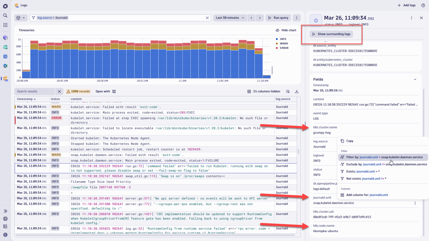Download the search results
This screenshot has width=429, height=241.
[297, 91]
